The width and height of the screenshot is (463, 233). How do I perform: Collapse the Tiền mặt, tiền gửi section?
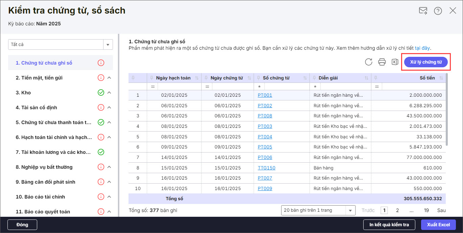[x=109, y=78]
